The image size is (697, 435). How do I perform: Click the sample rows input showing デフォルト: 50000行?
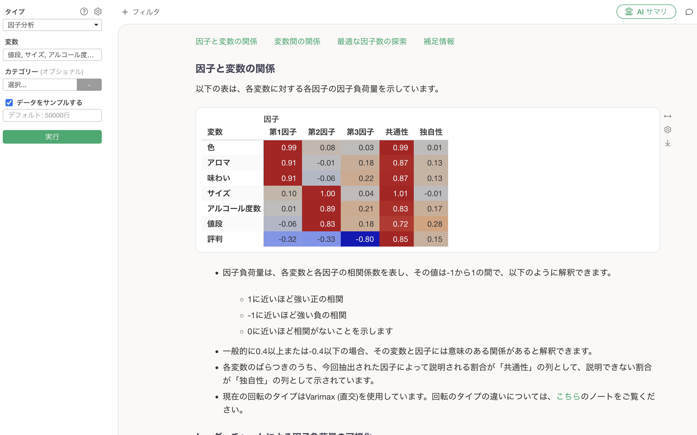click(x=52, y=115)
